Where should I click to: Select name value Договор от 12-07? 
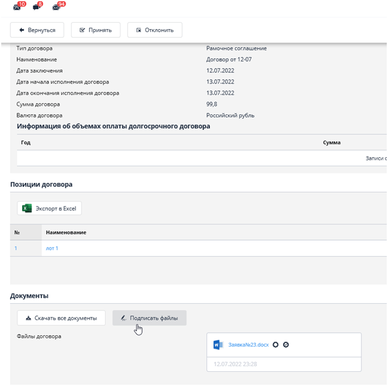[x=229, y=59]
